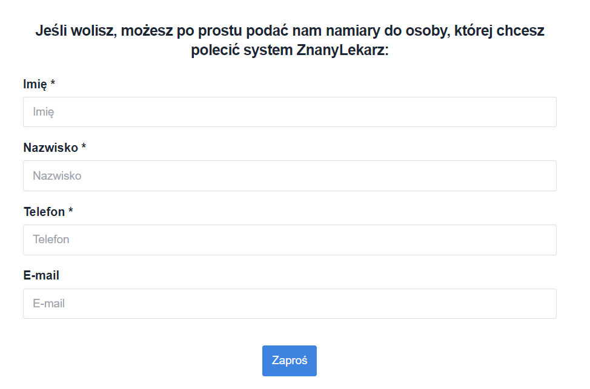The width and height of the screenshot is (590, 389).
Task: Click the asterisk next to Nazwisko
Action: pyautogui.click(x=84, y=147)
